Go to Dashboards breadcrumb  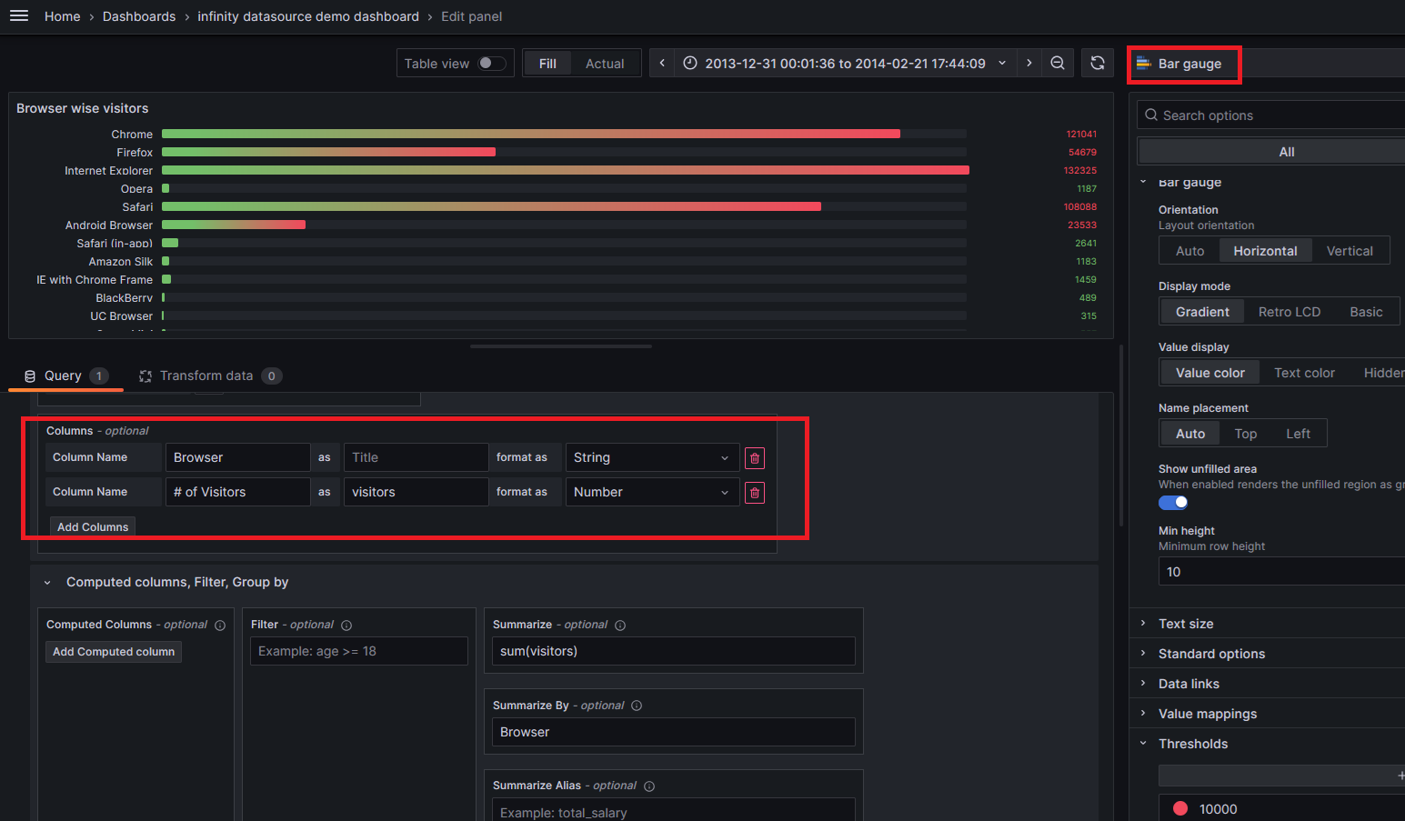(x=139, y=16)
